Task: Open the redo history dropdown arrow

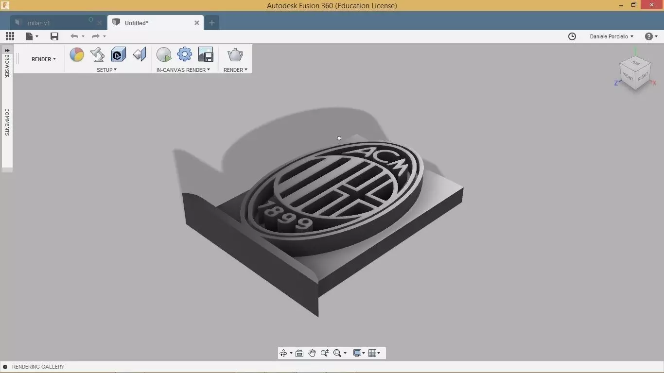Action: click(x=105, y=36)
